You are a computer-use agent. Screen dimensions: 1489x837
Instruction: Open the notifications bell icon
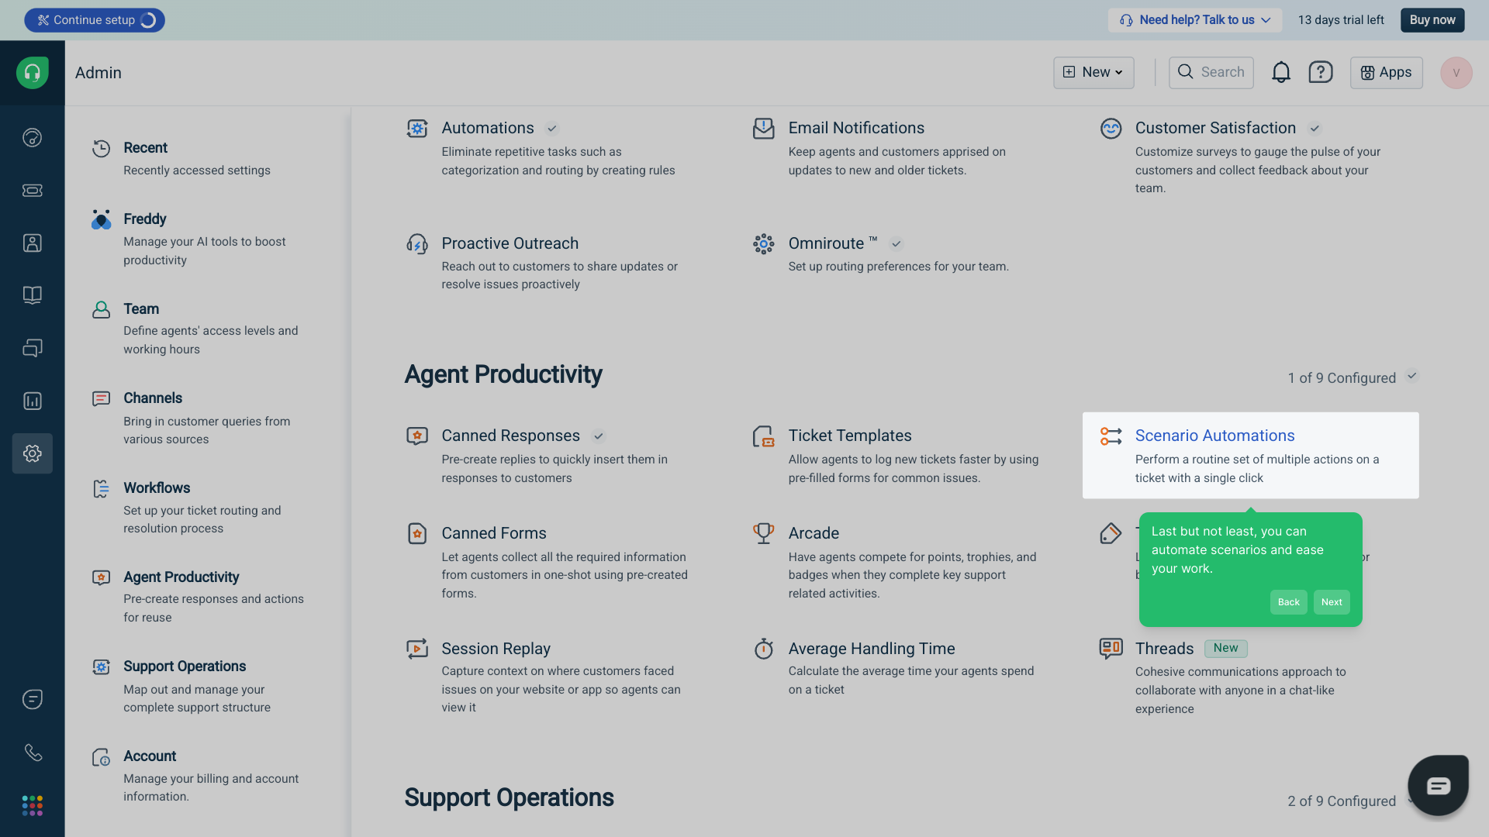point(1280,72)
